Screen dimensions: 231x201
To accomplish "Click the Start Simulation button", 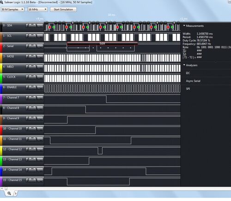I will coord(63,9).
